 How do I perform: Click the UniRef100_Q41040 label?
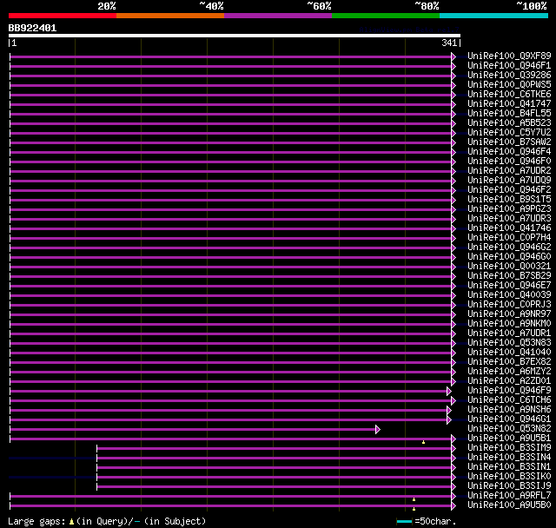click(509, 353)
